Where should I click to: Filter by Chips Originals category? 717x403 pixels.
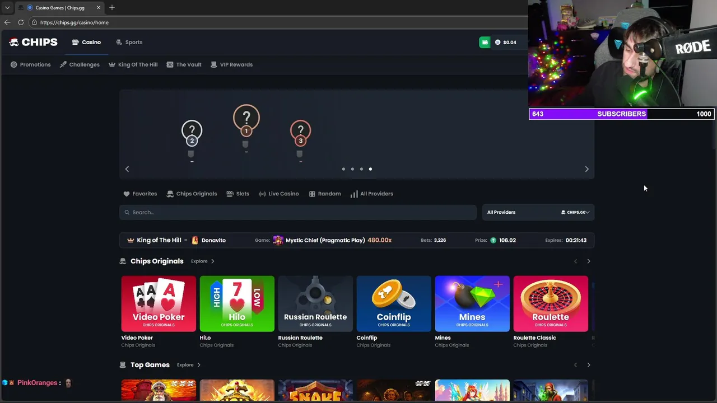[x=192, y=194]
